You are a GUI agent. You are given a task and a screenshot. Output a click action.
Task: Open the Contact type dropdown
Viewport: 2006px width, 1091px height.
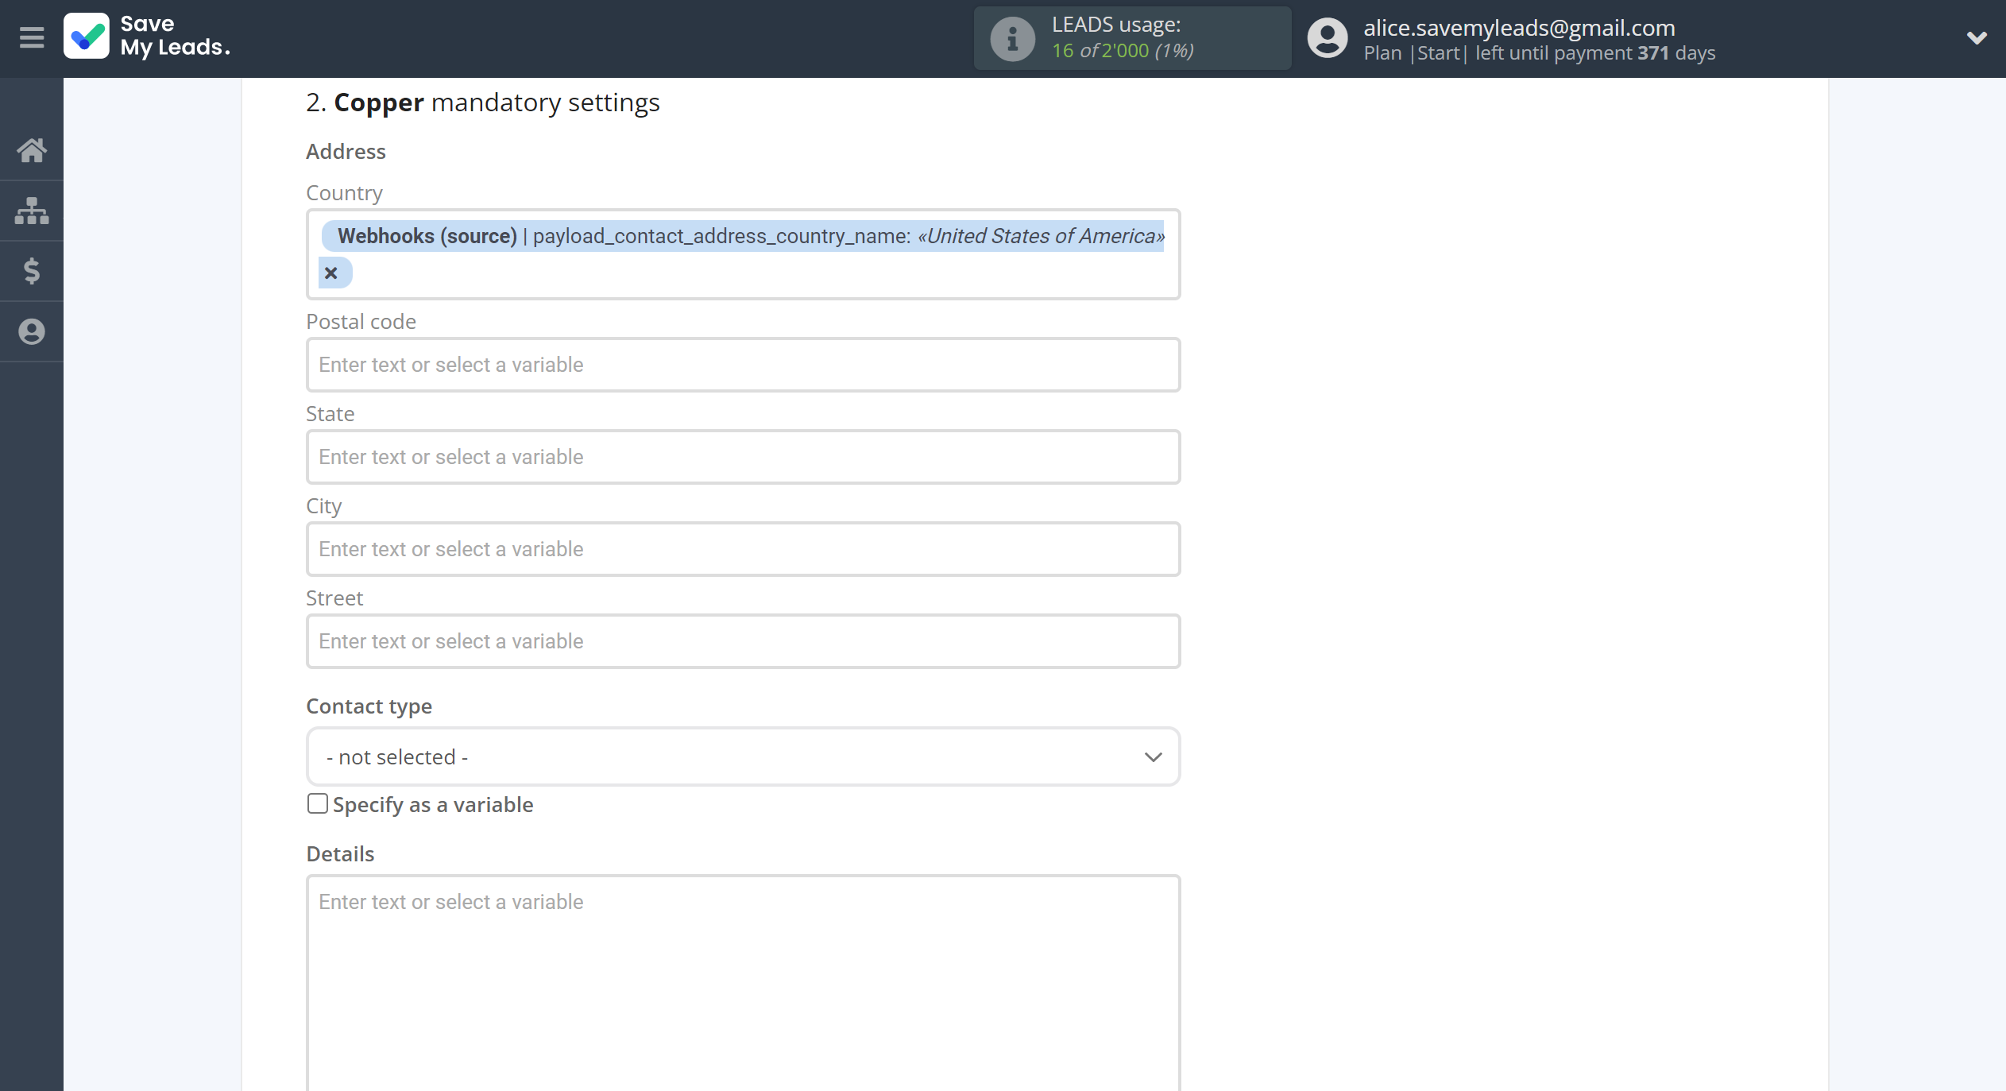pos(743,756)
